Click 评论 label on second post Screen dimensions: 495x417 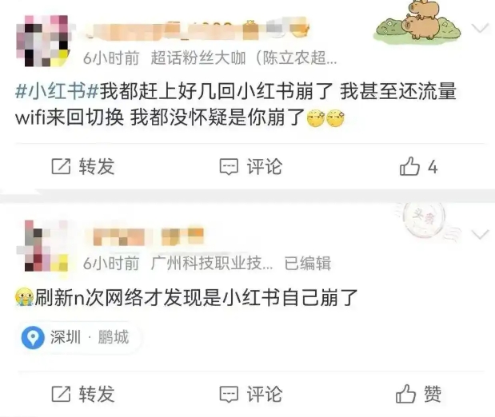click(265, 394)
